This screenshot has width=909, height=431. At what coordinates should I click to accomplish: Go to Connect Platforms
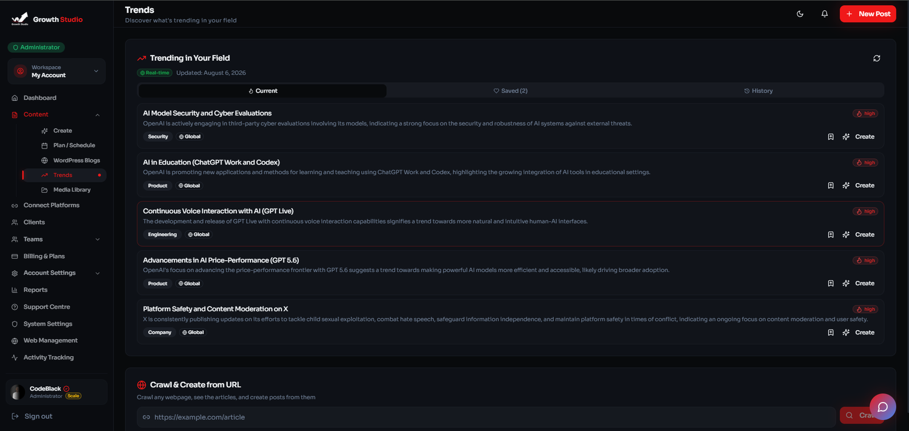(51, 205)
